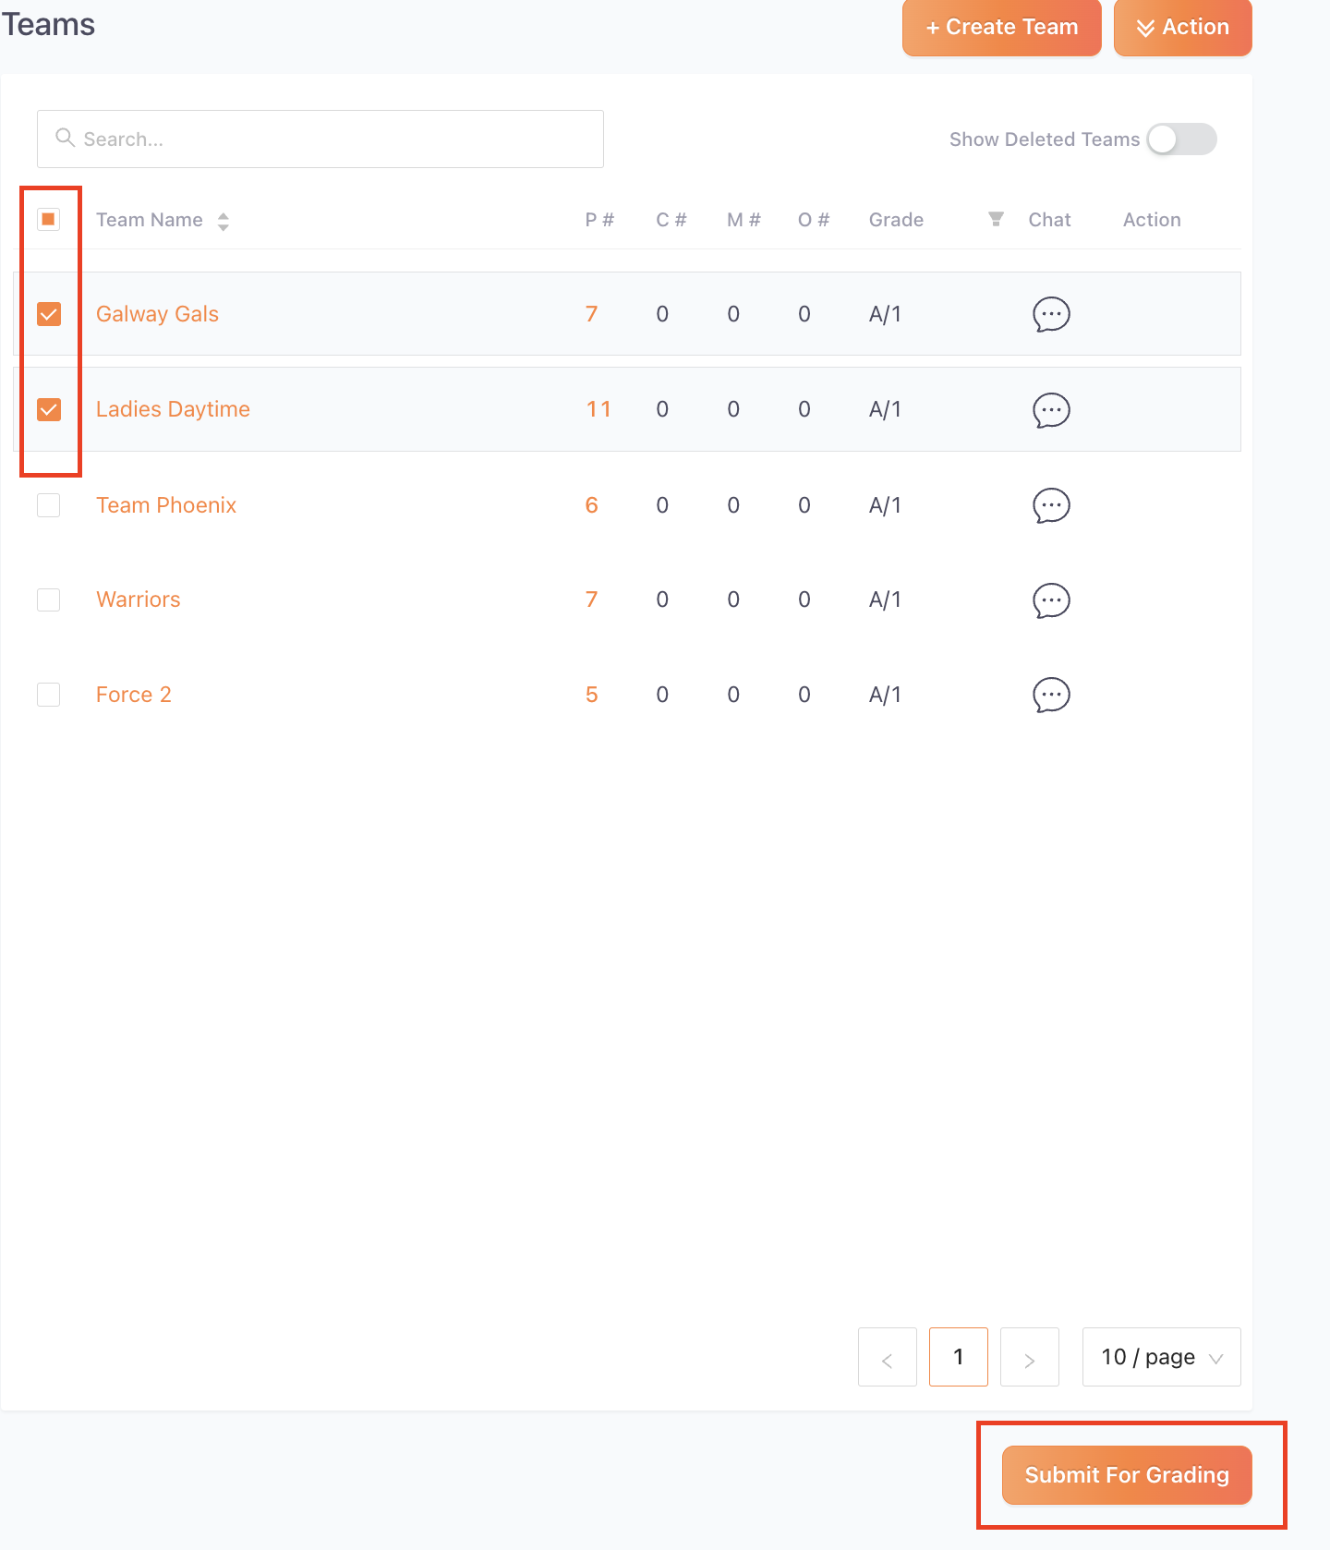The image size is (1330, 1550).
Task: Toggle the select-all teams checkbox
Action: (x=49, y=219)
